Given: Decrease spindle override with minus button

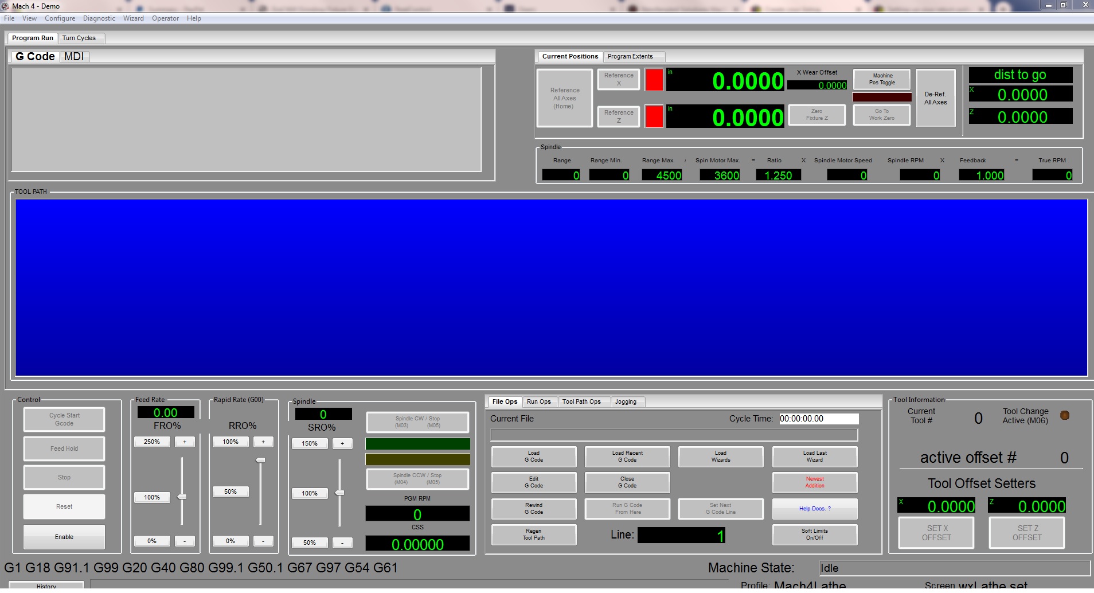Looking at the screenshot, I should pyautogui.click(x=342, y=543).
